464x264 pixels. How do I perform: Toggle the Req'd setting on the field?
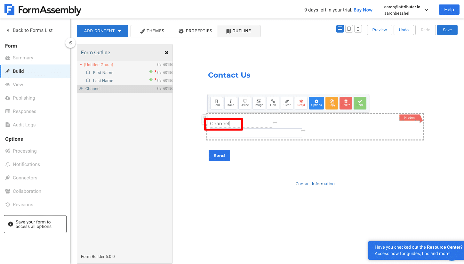tap(301, 103)
